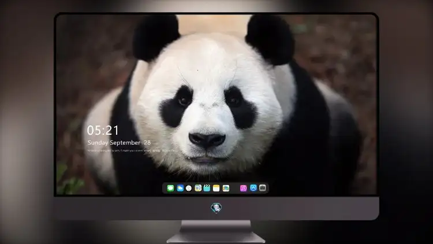The width and height of the screenshot is (433, 244).
Task: Open the Photos gallery dock icon
Action: (x=226, y=188)
